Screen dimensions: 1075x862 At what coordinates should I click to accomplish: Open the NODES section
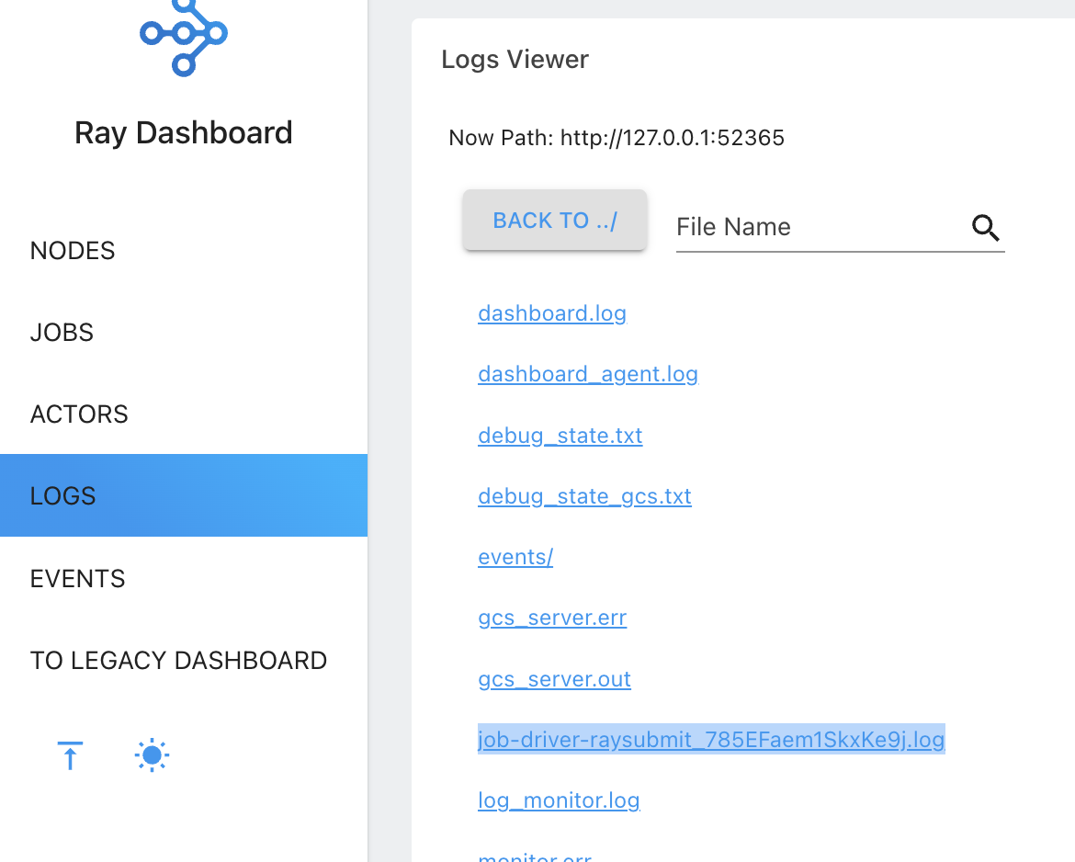point(73,250)
